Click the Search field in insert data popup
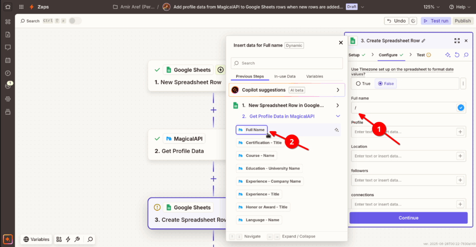The height and width of the screenshot is (247, 476). tap(286, 63)
